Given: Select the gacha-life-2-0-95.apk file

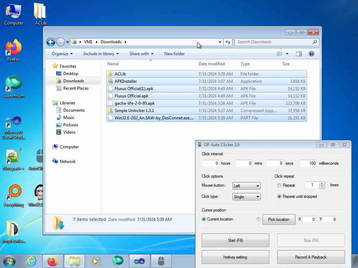Looking at the screenshot, I should click(206, 103).
